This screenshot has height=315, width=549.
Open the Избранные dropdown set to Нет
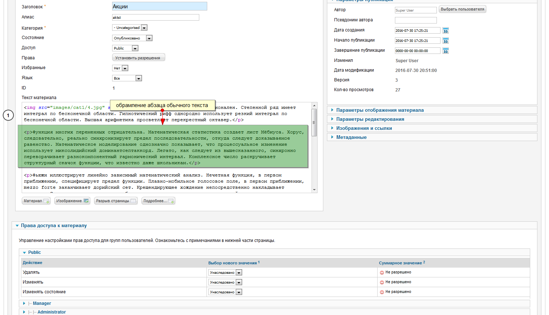pyautogui.click(x=120, y=68)
